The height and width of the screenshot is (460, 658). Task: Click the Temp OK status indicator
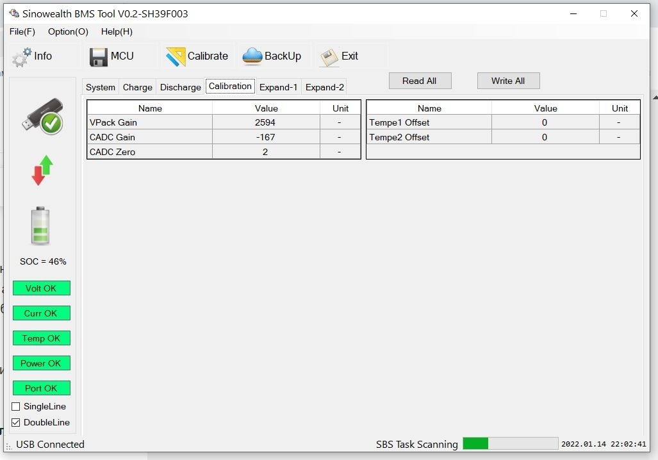(x=42, y=338)
